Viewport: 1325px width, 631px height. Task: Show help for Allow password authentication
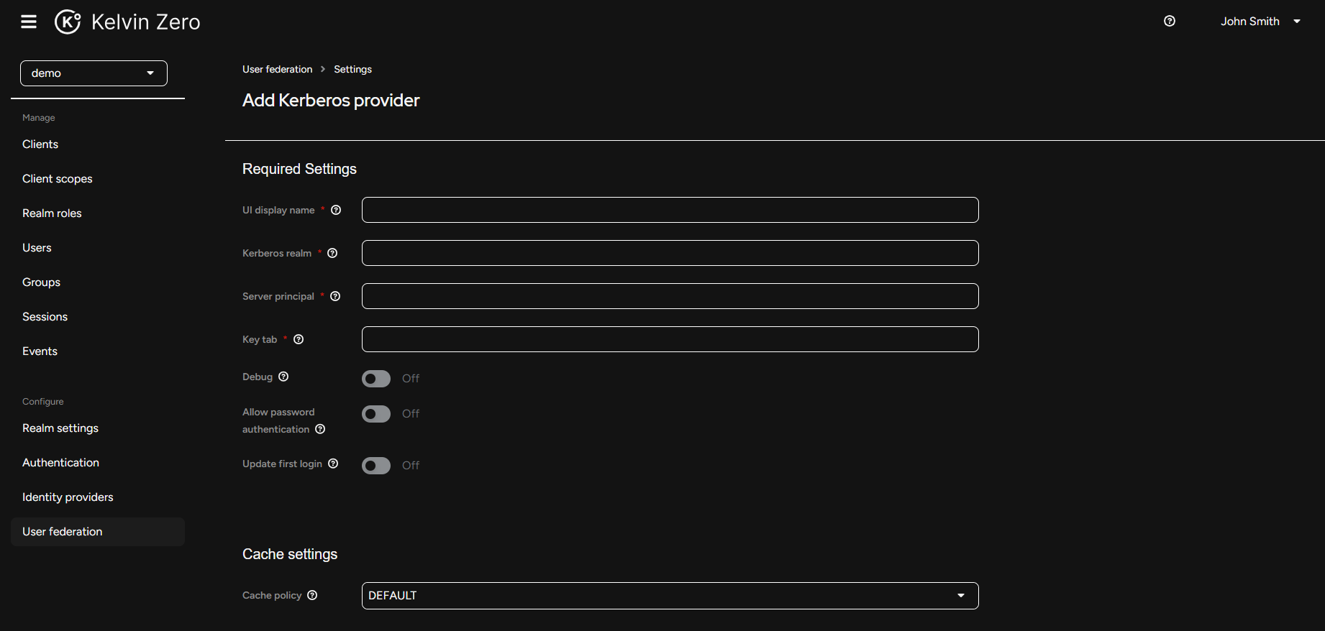point(320,429)
